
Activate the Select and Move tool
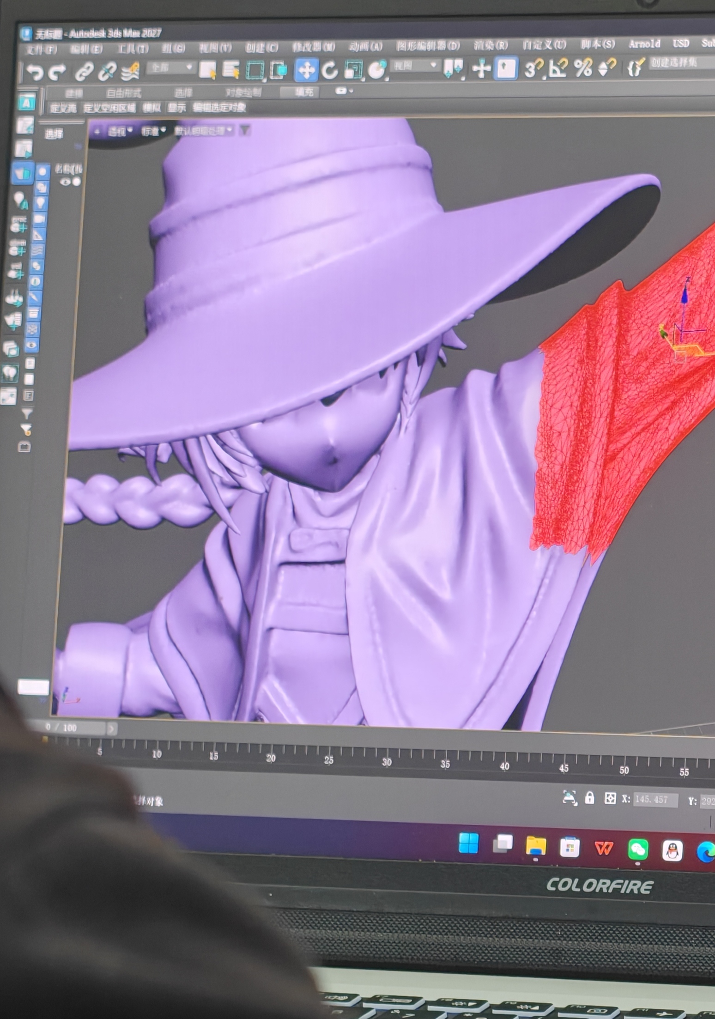click(x=306, y=70)
